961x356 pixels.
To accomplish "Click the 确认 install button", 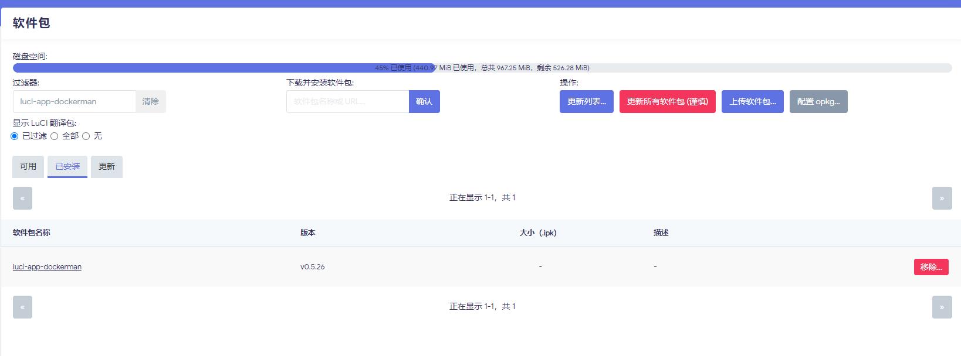I will pyautogui.click(x=424, y=101).
